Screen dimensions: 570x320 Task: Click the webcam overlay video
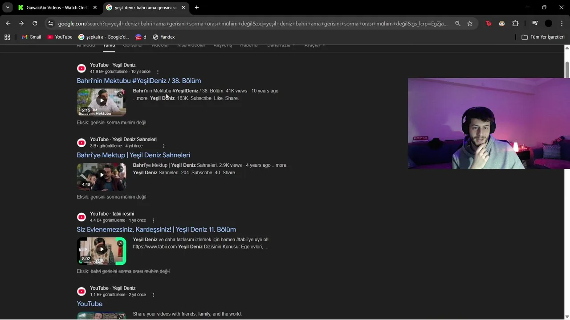point(489,124)
